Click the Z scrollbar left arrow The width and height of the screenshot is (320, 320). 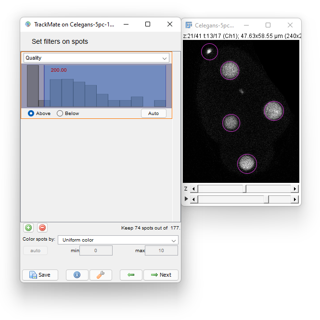pos(194,189)
